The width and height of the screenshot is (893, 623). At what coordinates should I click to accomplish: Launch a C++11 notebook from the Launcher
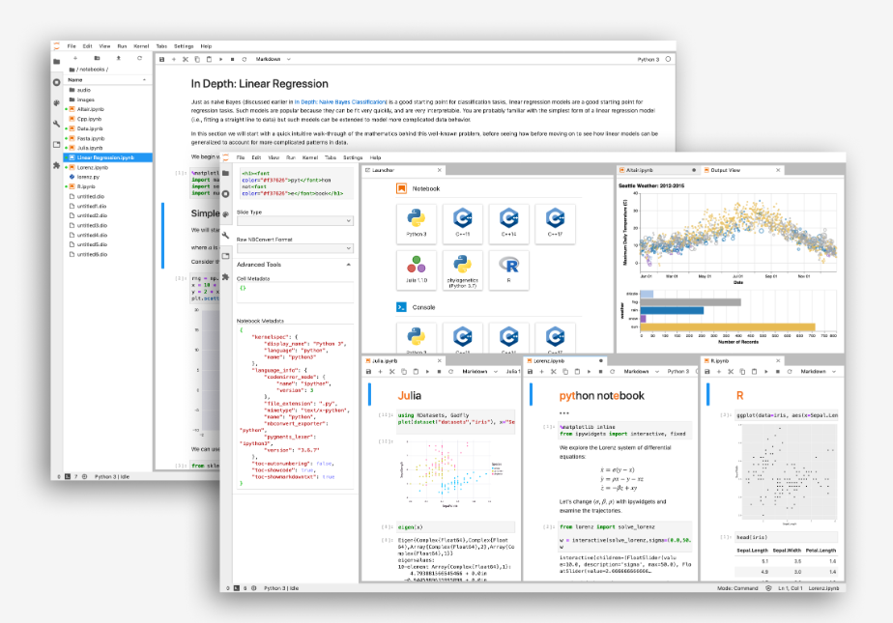pos(462,223)
